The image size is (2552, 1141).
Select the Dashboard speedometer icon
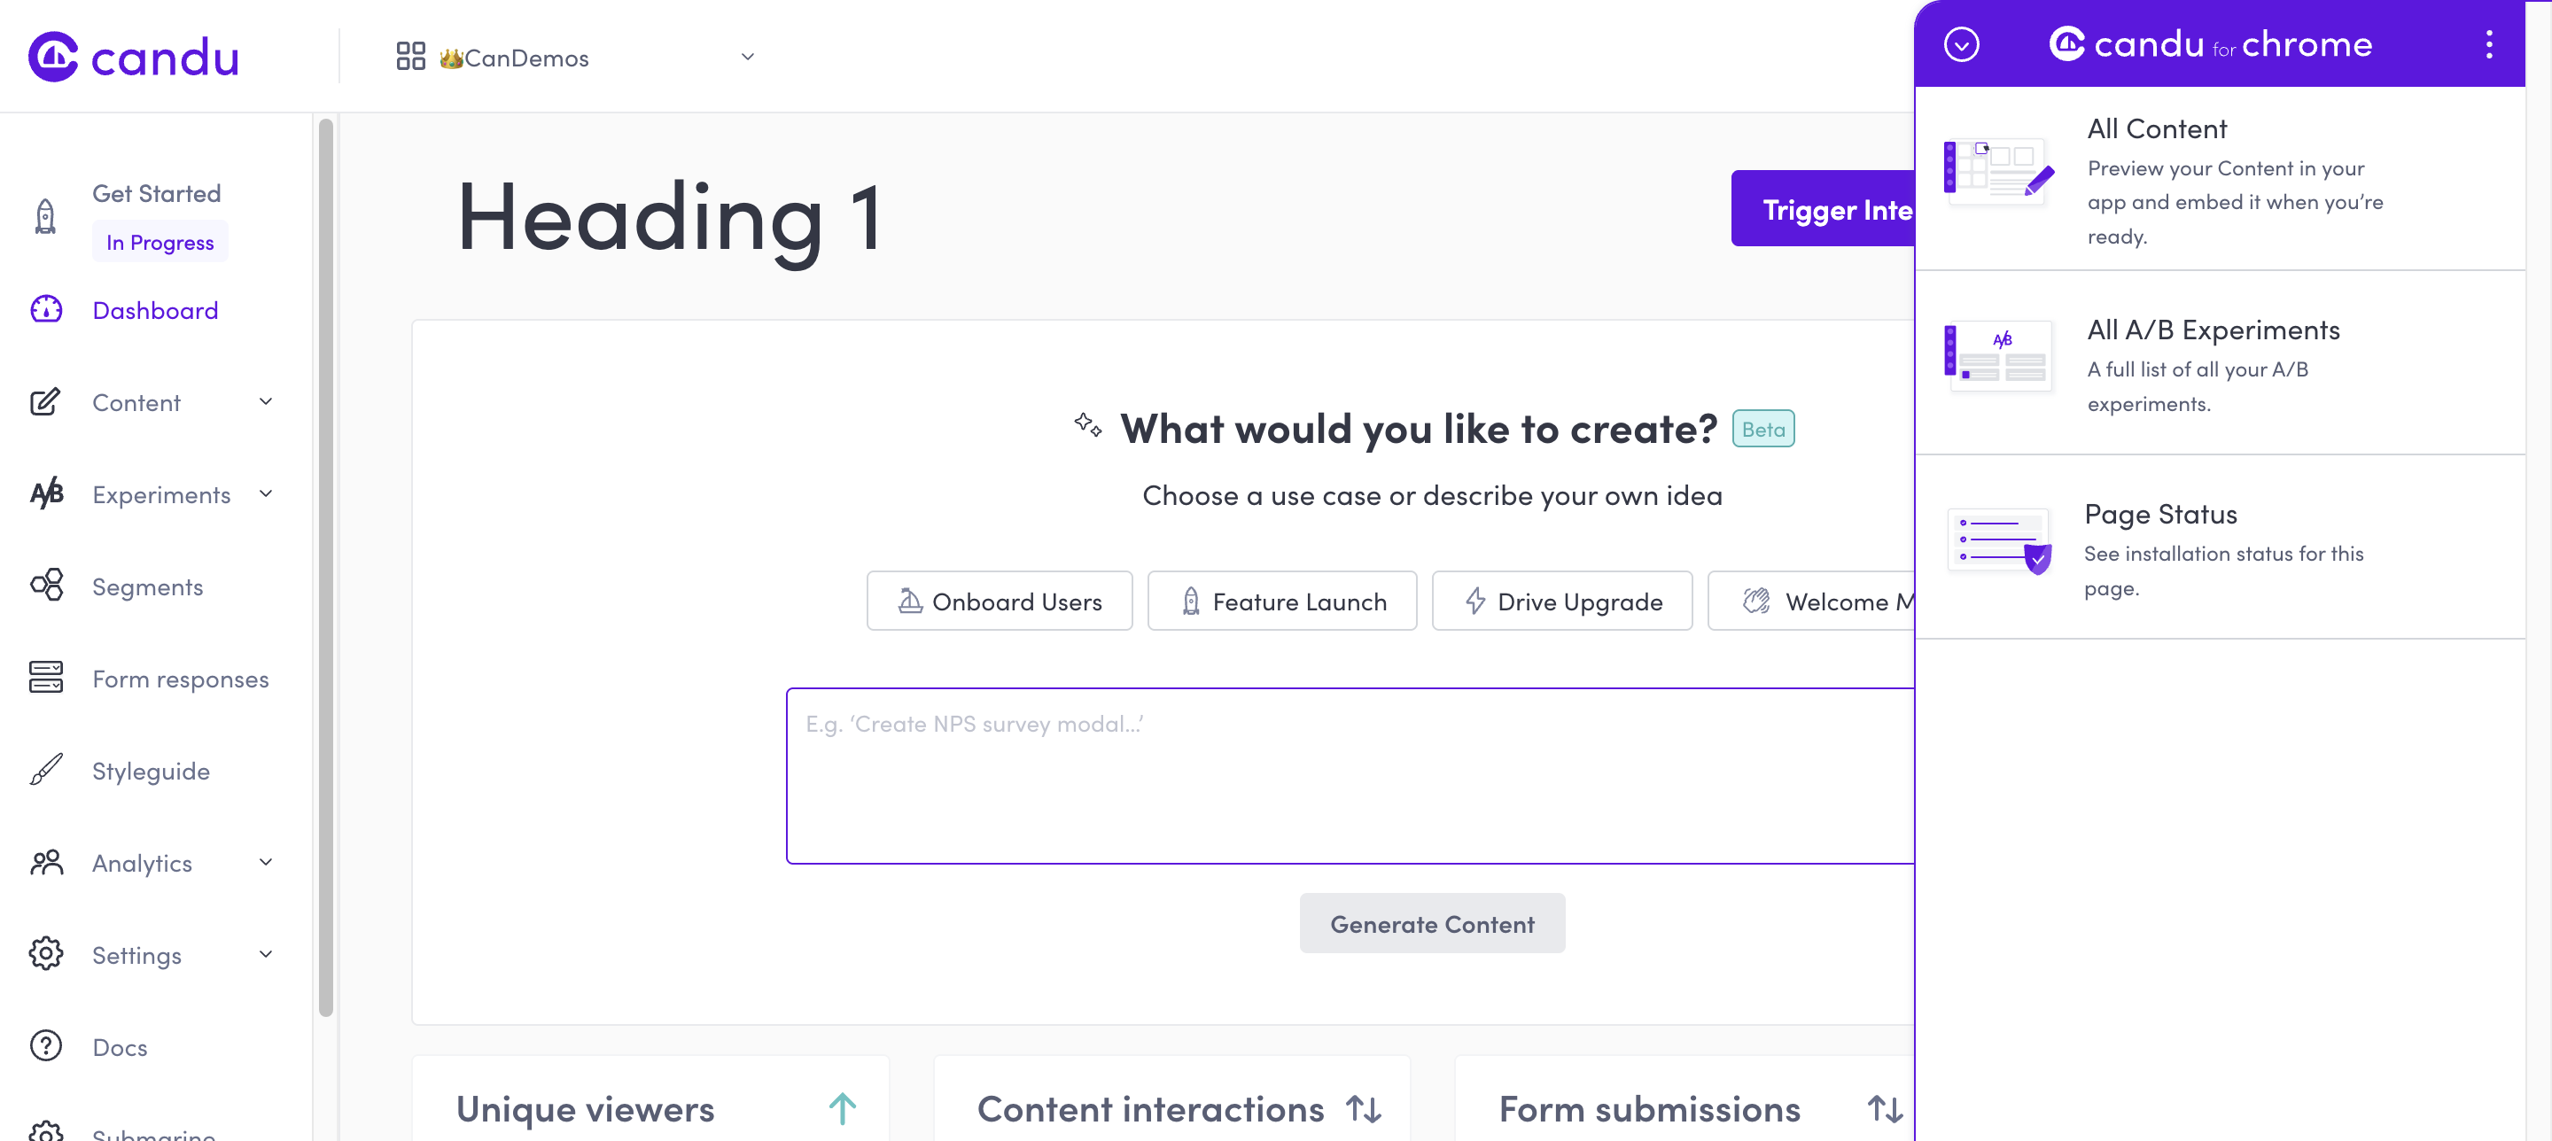click(45, 309)
